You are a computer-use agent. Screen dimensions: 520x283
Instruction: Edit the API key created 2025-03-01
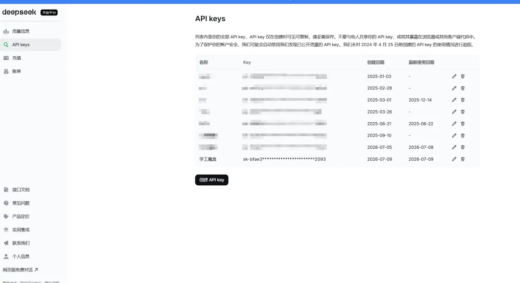point(454,100)
